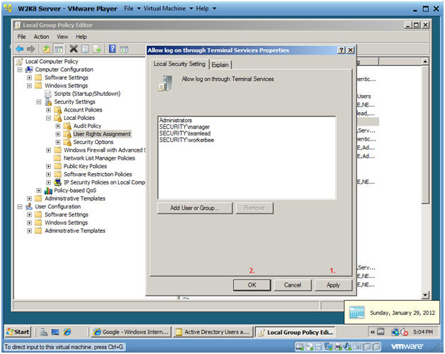Toggle the Show/Hide Console Tree icon

pyautogui.click(x=59, y=49)
